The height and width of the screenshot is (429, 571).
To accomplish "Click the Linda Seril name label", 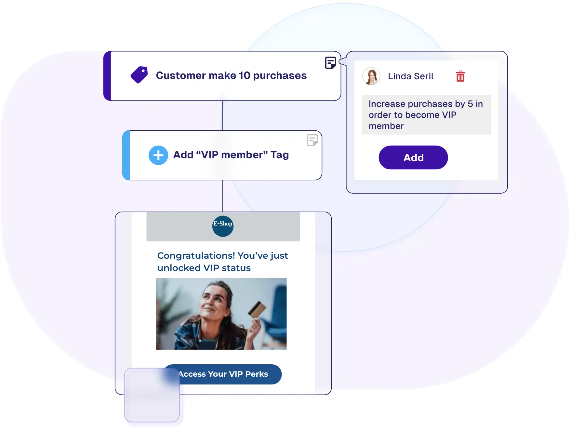I will (410, 76).
